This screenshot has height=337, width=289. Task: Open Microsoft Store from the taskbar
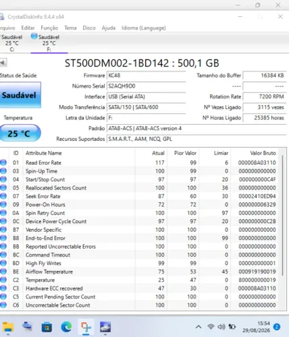(x=47, y=328)
